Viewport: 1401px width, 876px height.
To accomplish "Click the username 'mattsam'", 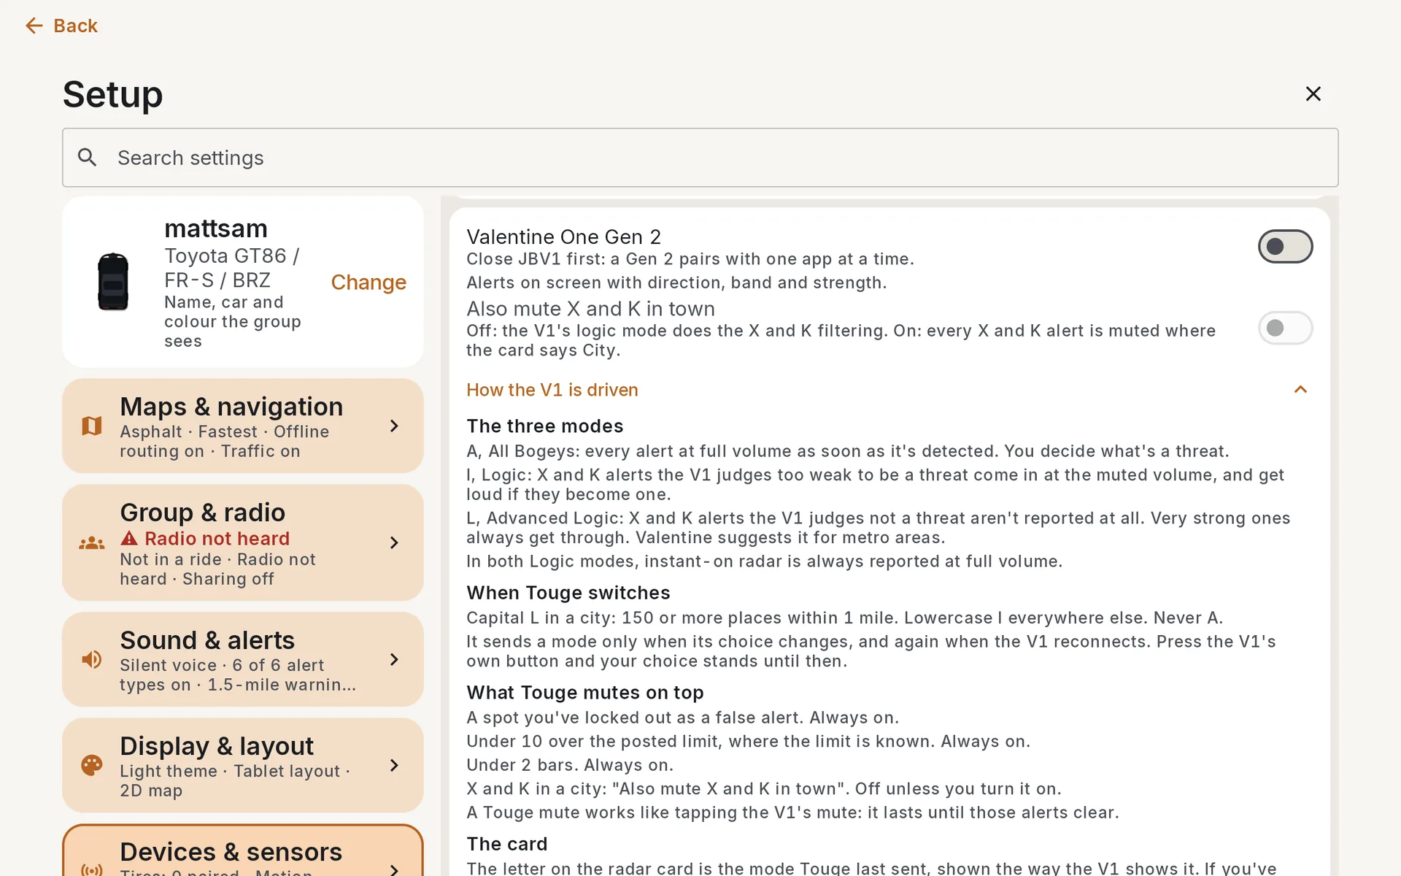I will [x=216, y=228].
